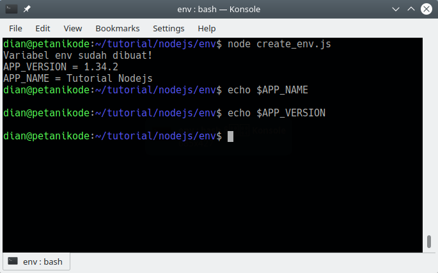438x273 pixels.
Task: Expand the Bookmarks menu
Action: (117, 28)
